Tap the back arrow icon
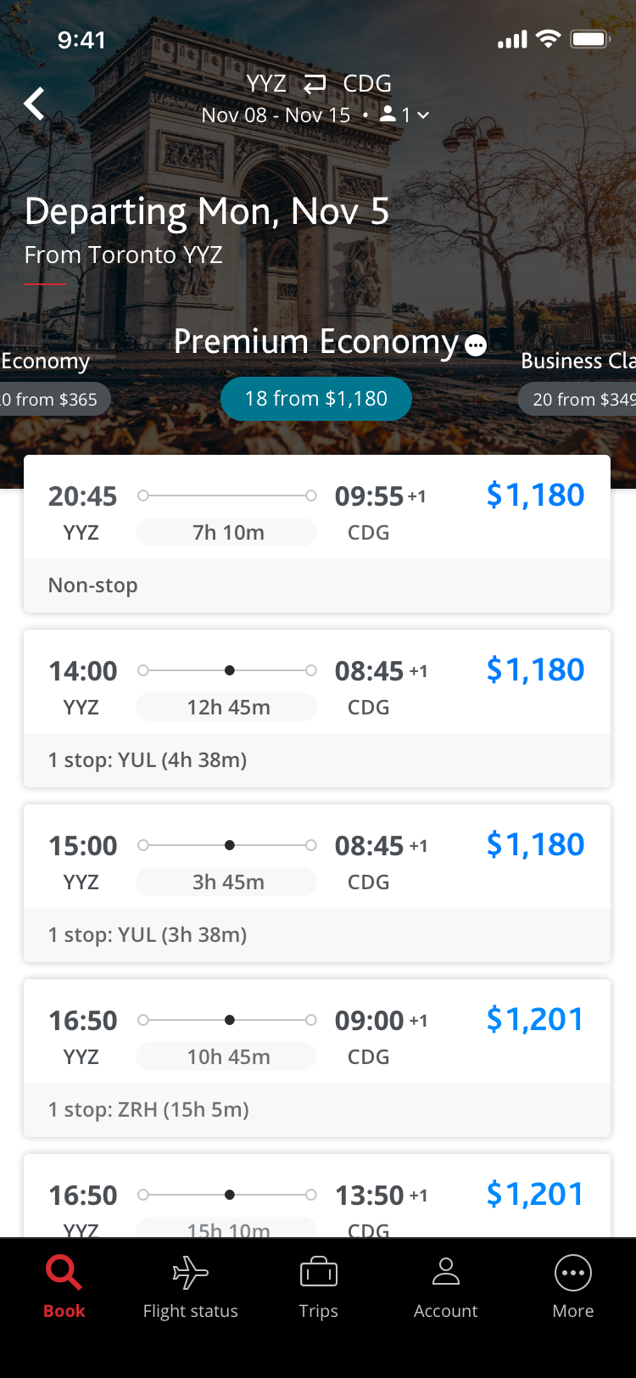This screenshot has height=1378, width=636. [x=35, y=104]
